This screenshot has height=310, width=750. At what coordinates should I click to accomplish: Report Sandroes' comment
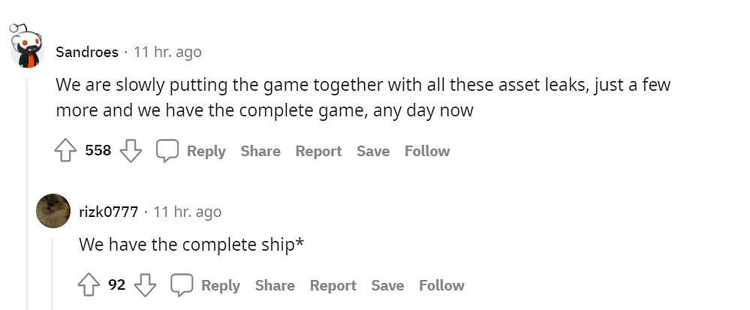click(x=318, y=151)
